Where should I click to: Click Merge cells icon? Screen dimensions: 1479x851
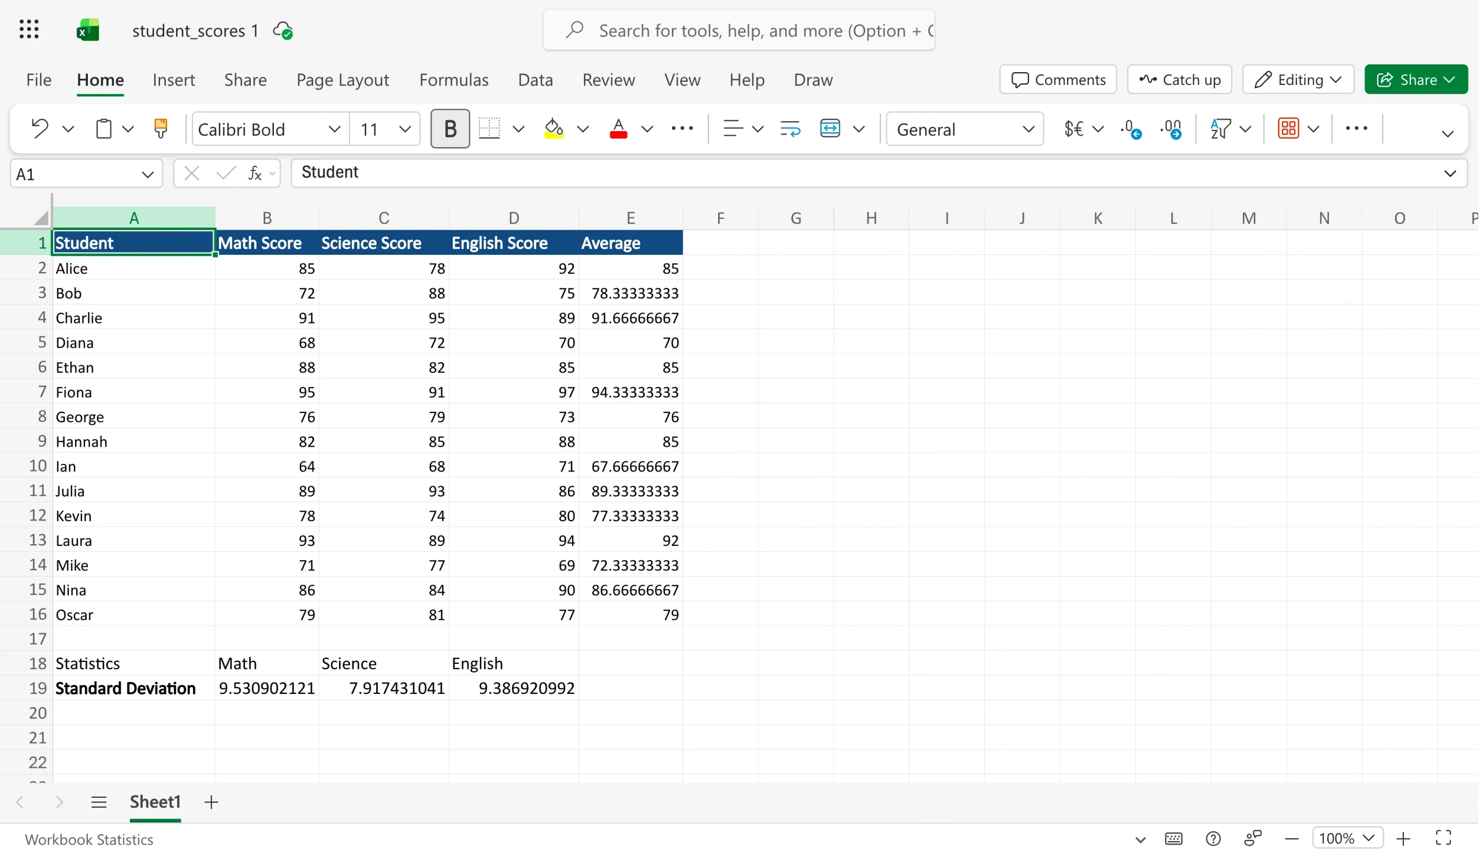[x=830, y=128]
